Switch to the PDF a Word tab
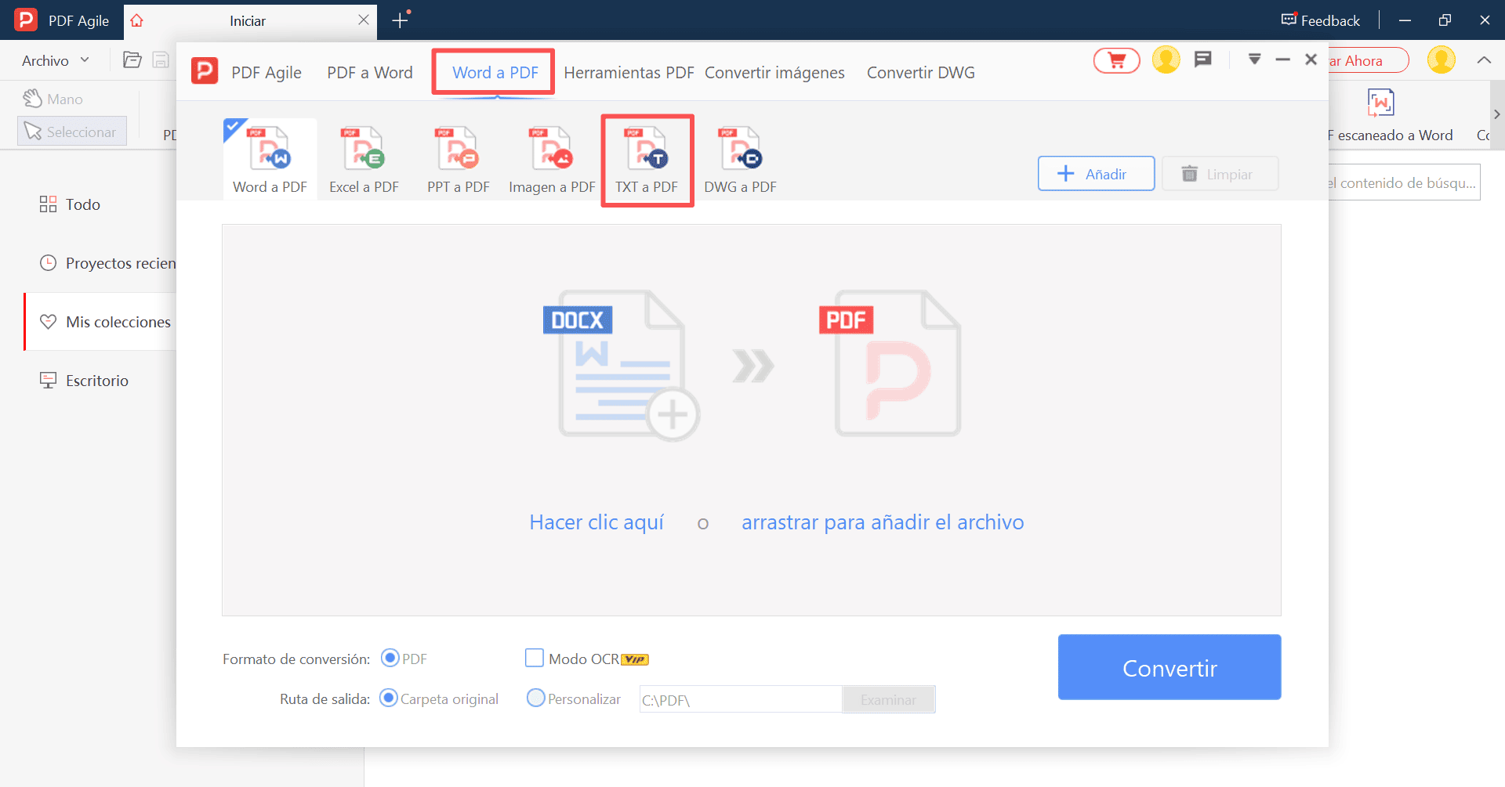Image resolution: width=1505 pixels, height=787 pixels. pyautogui.click(x=370, y=72)
